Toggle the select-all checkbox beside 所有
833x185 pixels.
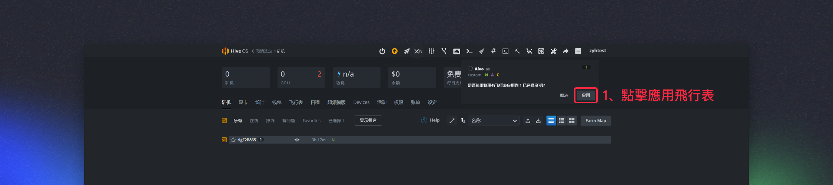point(224,121)
